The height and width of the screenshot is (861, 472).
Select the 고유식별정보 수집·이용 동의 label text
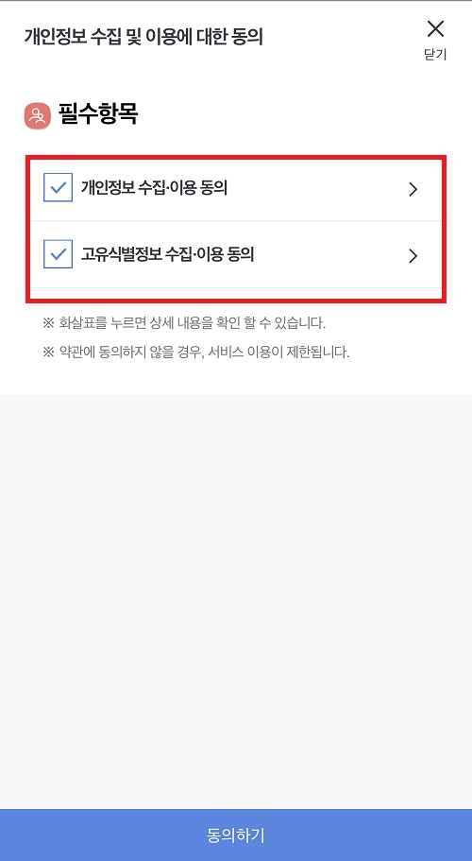tap(168, 254)
